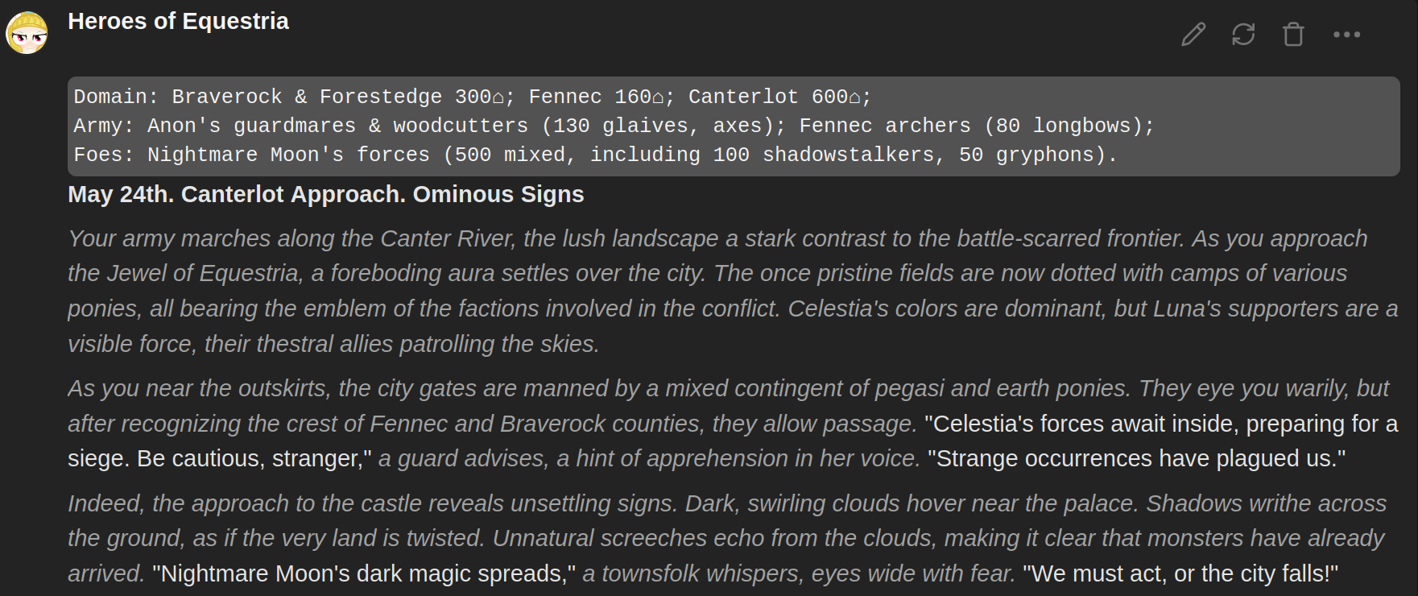This screenshot has height=596, width=1418.
Task: Click the Army line in the code block
Action: (614, 126)
